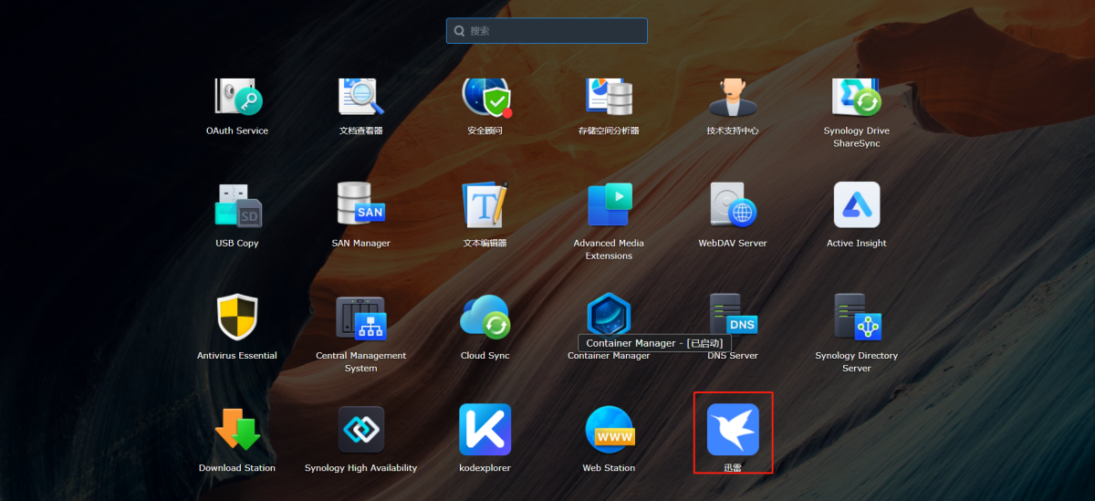Launch Cloud Sync
The width and height of the screenshot is (1095, 501).
(485, 317)
